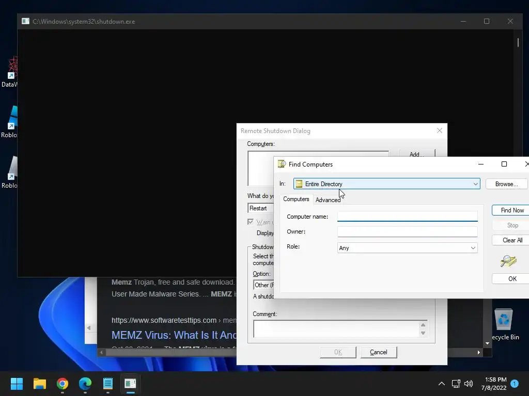Maximize the shutdown.exe console window
The height and width of the screenshot is (396, 529).
[x=487, y=21]
